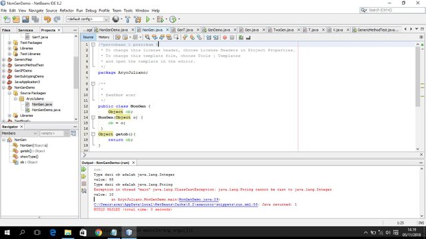Click the Windows Start button
Screen dimensions: 426x239
pyautogui.click(x=7, y=232)
